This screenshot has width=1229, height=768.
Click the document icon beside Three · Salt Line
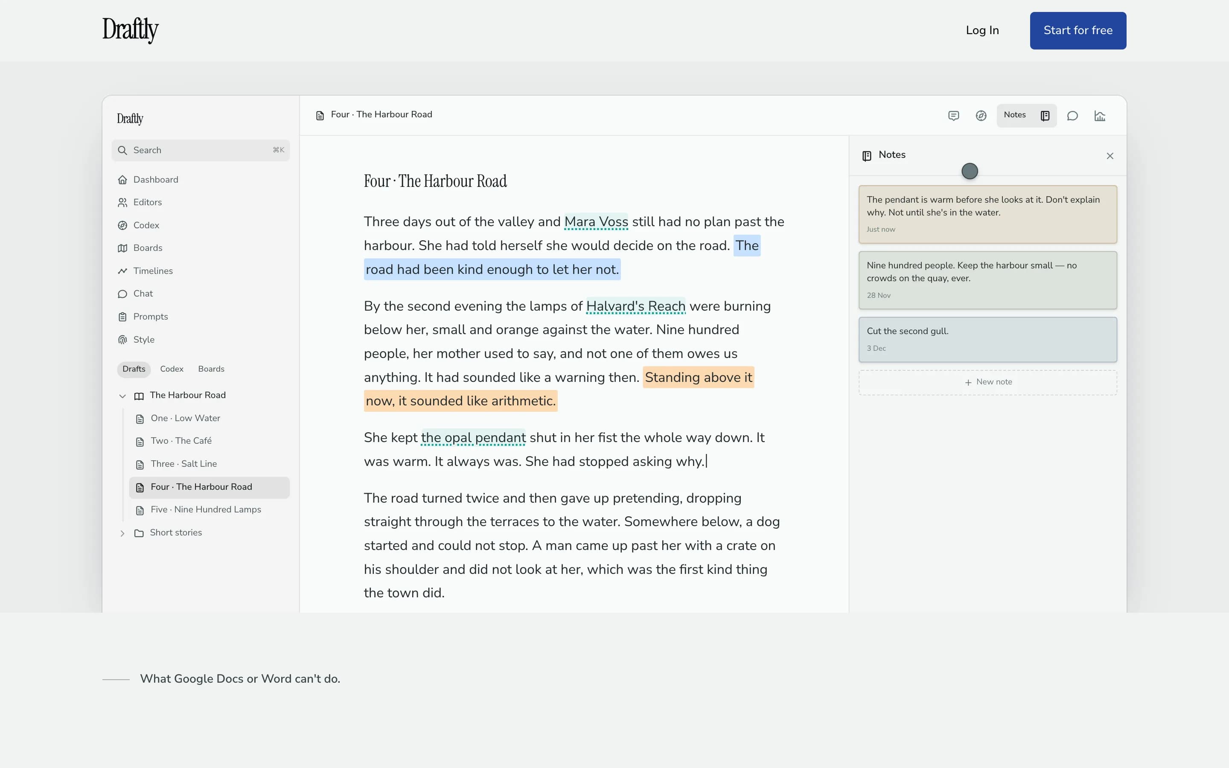coord(140,465)
